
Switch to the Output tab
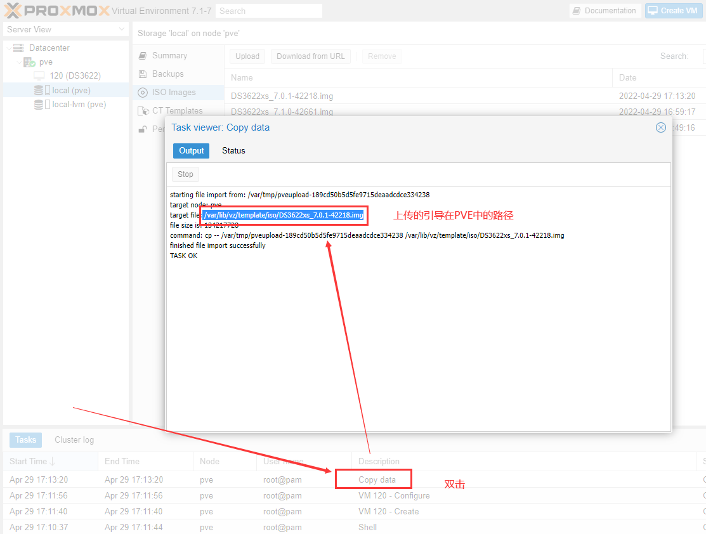tap(192, 151)
